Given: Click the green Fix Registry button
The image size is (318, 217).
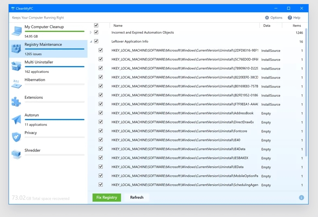Looking at the screenshot, I should pyautogui.click(x=107, y=198).
